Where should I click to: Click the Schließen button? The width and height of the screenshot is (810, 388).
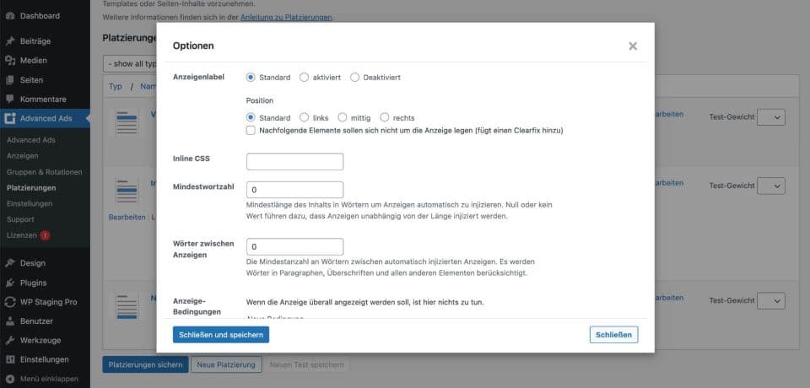tap(613, 335)
